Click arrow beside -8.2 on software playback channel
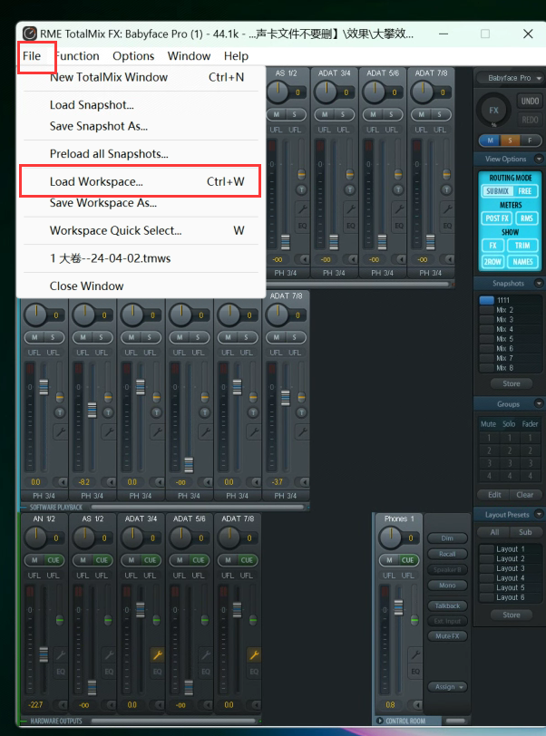Image resolution: width=546 pixels, height=736 pixels. pos(111,482)
